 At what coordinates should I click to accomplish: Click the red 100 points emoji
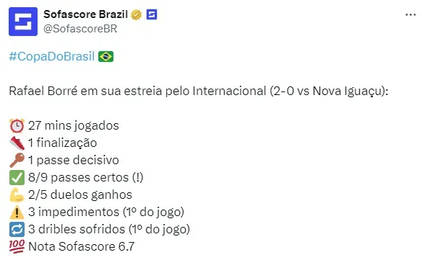point(17,246)
